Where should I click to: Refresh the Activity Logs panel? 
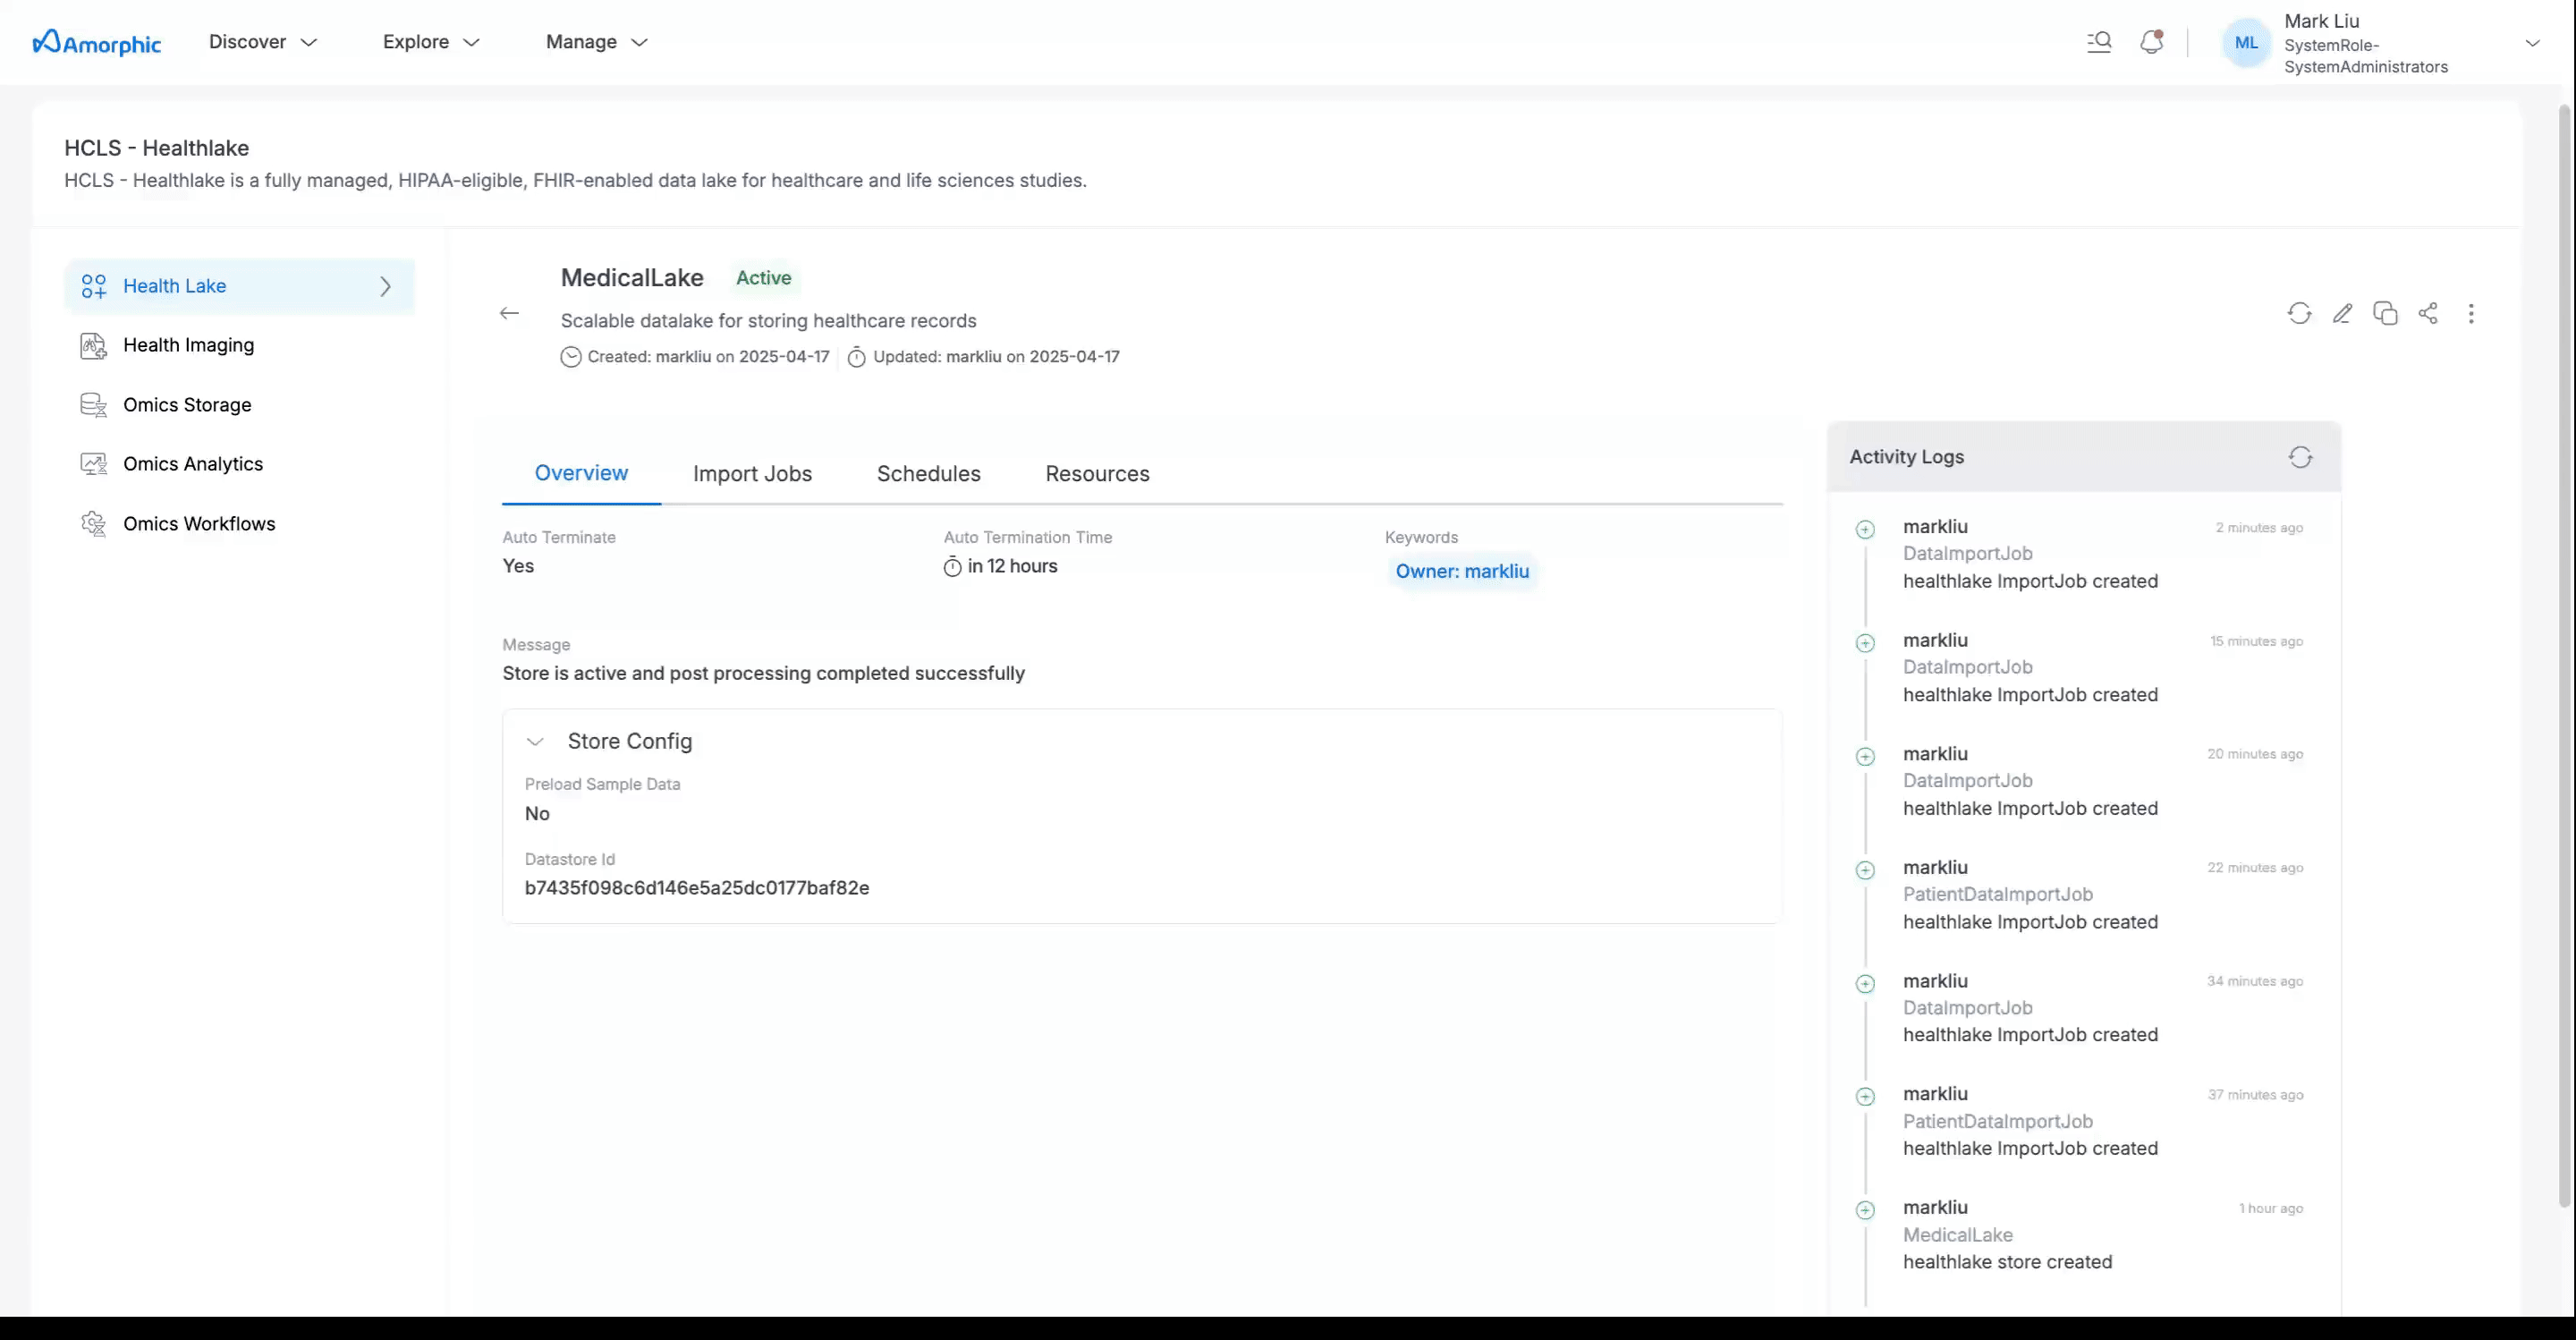tap(2300, 457)
